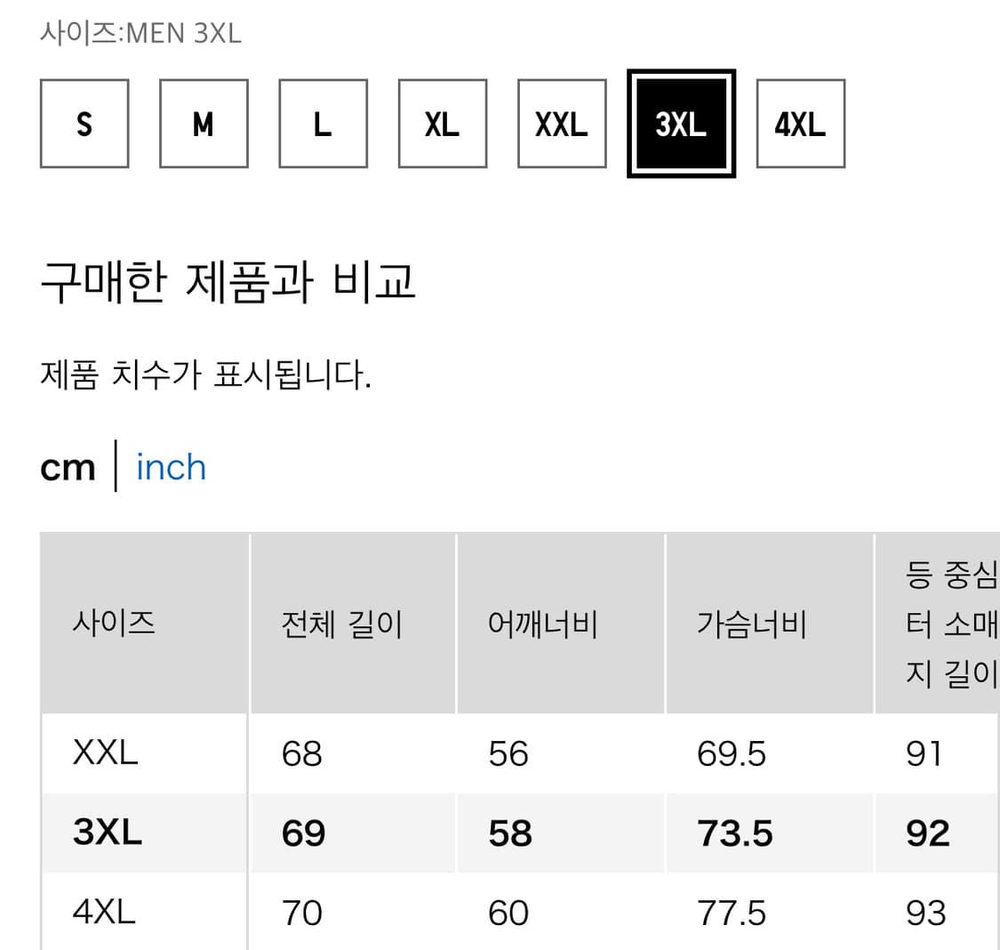This screenshot has height=950, width=1000.
Task: Pick the XL size box
Action: (x=442, y=124)
